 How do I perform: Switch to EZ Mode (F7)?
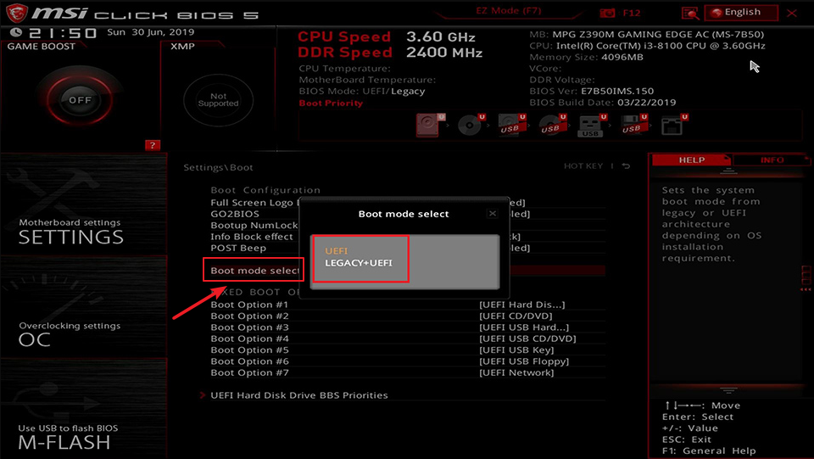pos(508,11)
